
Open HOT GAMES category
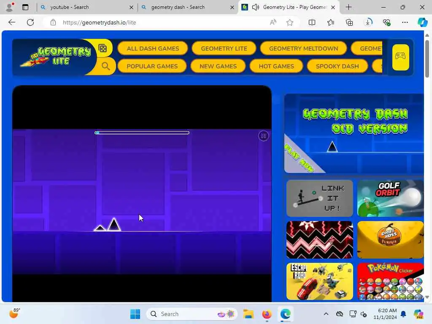pyautogui.click(x=276, y=66)
